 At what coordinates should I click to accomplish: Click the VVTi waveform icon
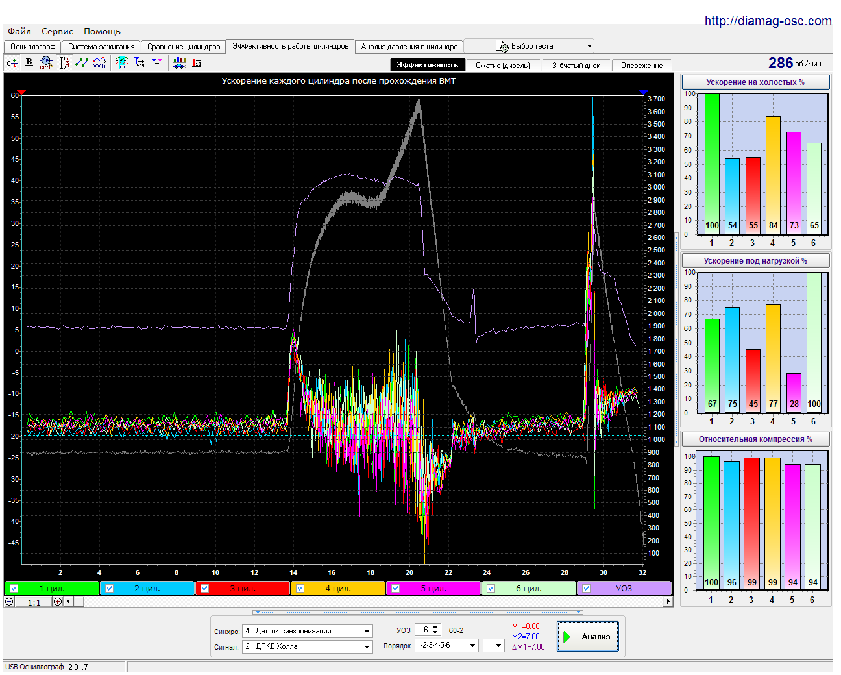(x=99, y=63)
